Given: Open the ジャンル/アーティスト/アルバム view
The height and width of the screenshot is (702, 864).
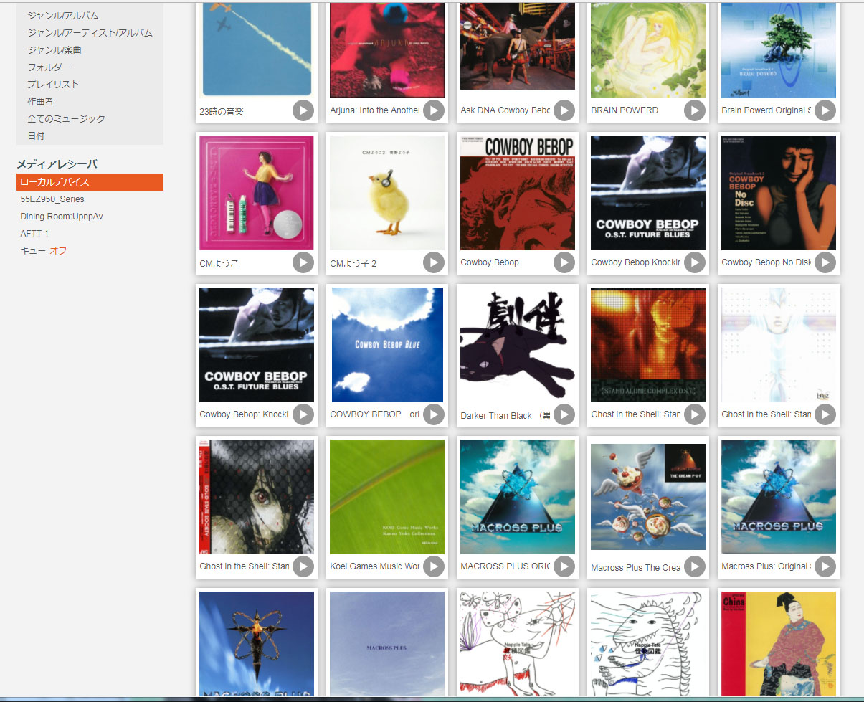Looking at the screenshot, I should [x=90, y=32].
